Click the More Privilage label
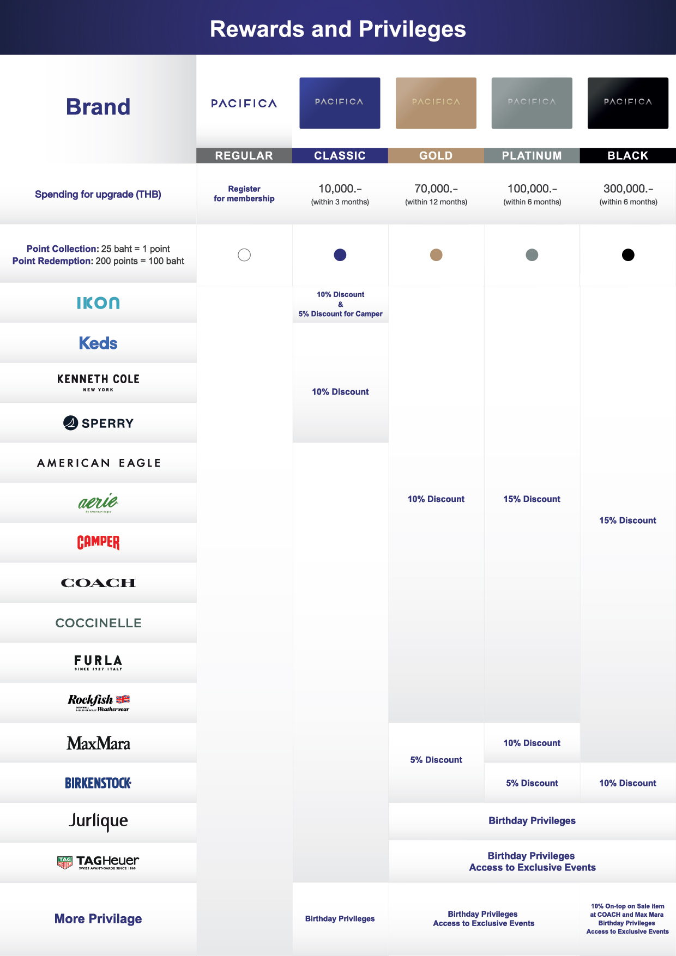The width and height of the screenshot is (676, 956). point(98,919)
